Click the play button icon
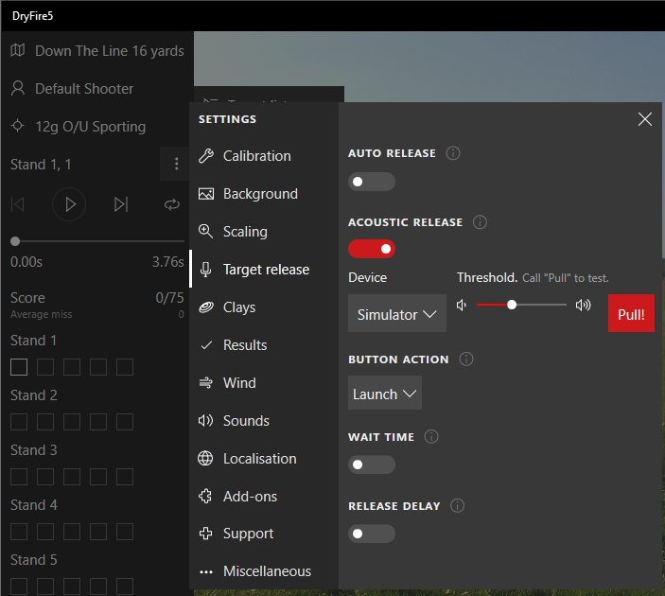The image size is (665, 596). 69,203
